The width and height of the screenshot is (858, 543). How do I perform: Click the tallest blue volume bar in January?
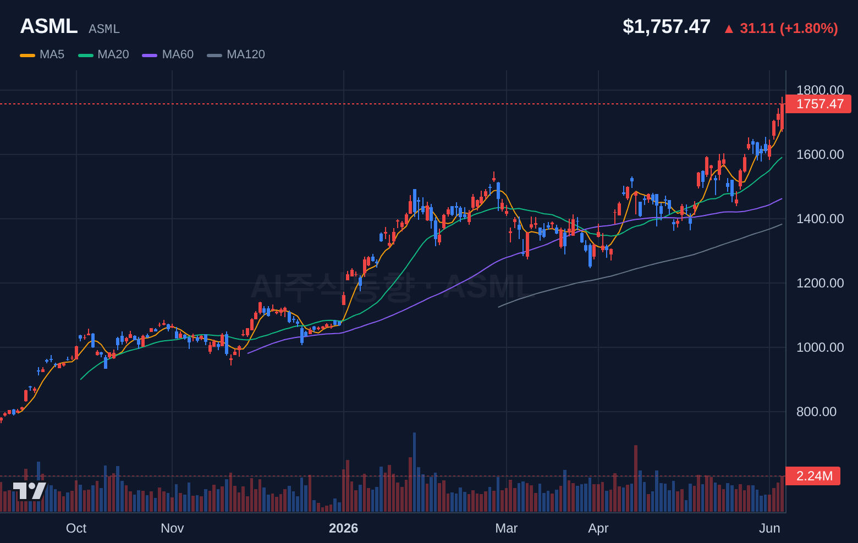coord(414,472)
